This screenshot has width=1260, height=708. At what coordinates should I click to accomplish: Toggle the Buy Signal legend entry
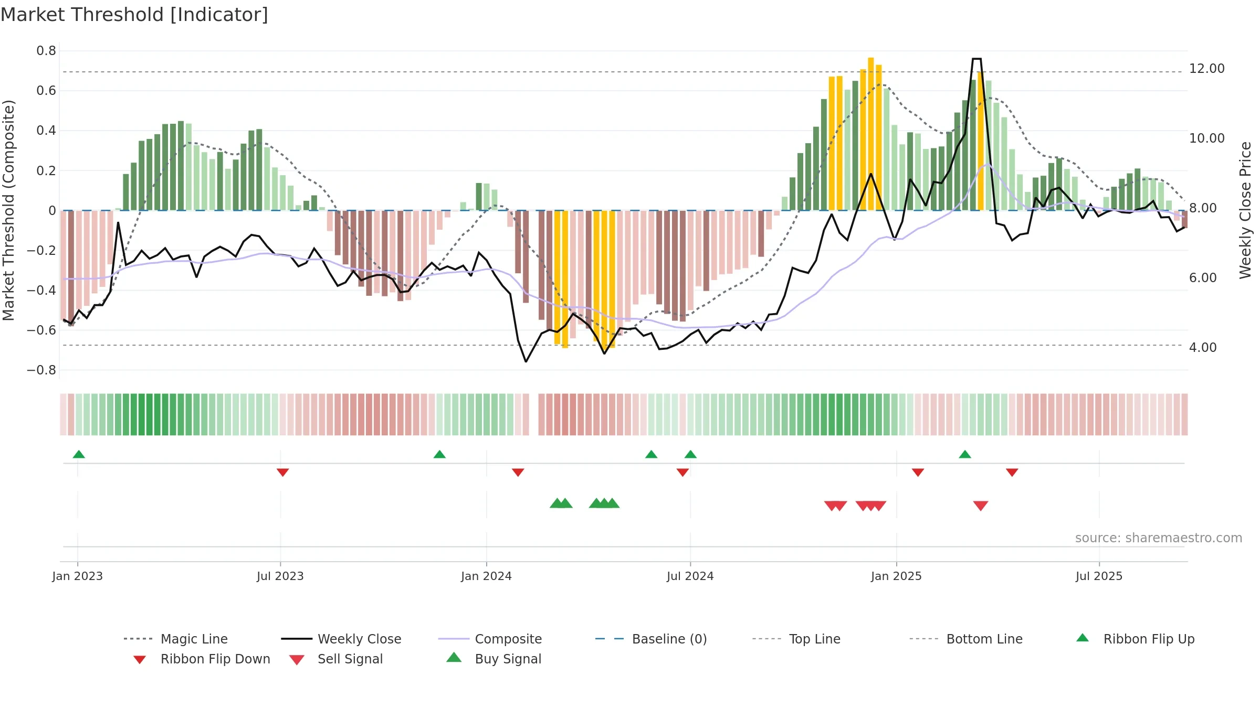(x=493, y=659)
